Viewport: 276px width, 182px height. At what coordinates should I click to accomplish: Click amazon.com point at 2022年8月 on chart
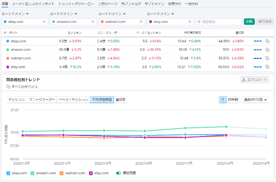[x=226, y=127]
